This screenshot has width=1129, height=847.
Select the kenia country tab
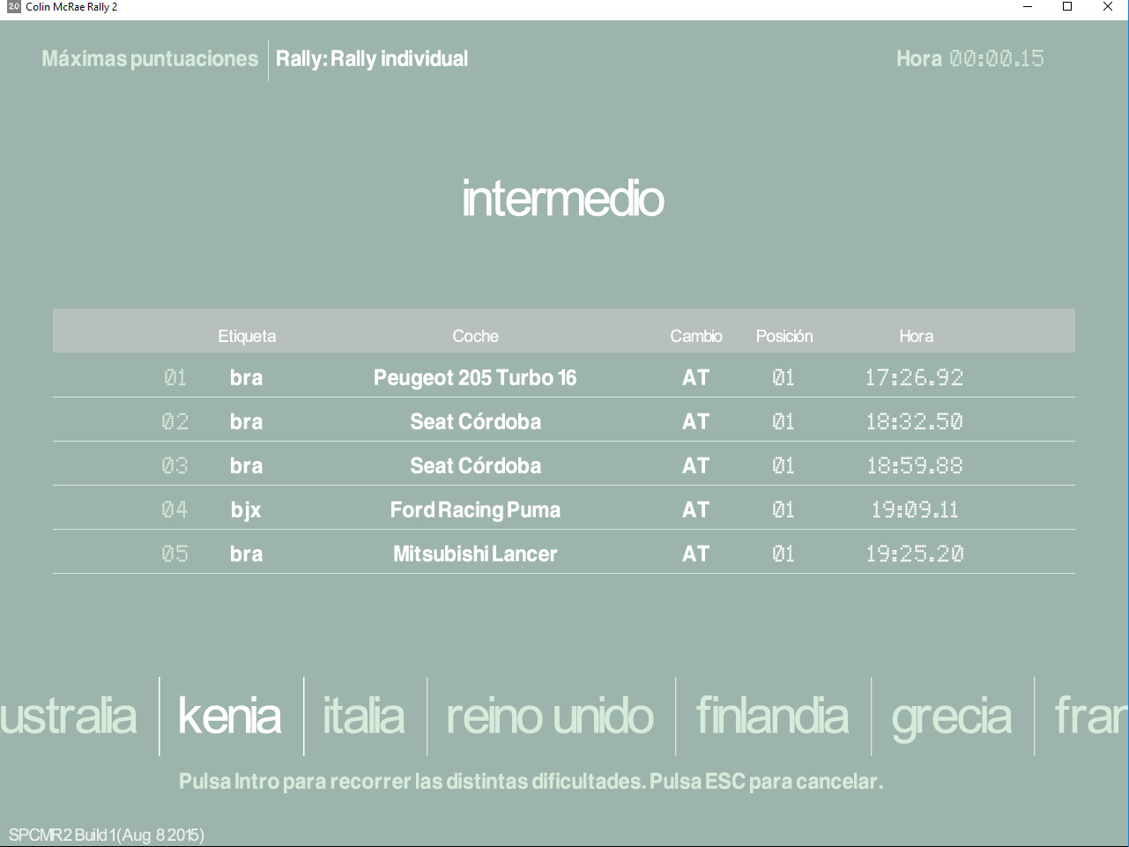[230, 716]
